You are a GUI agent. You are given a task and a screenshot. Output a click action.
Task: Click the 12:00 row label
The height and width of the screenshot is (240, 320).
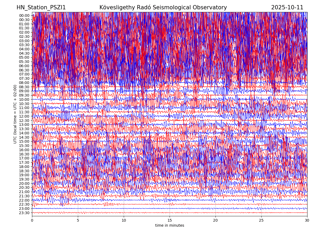(x=24, y=116)
